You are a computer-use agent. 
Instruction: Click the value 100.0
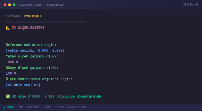11,73
